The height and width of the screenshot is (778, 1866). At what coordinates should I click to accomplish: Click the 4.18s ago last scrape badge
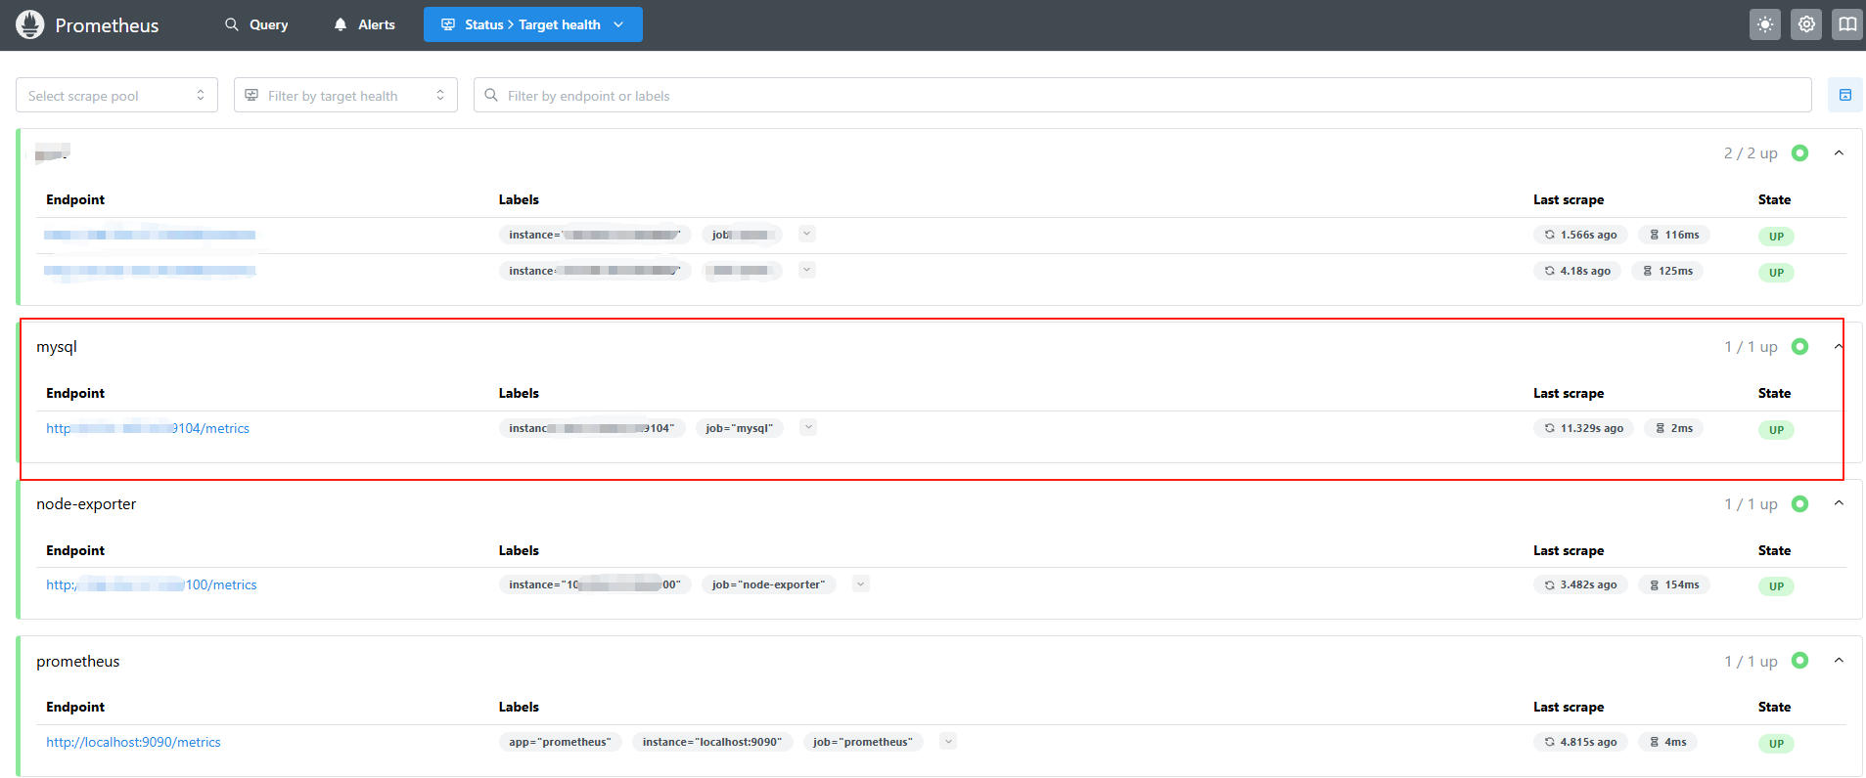[x=1577, y=271]
